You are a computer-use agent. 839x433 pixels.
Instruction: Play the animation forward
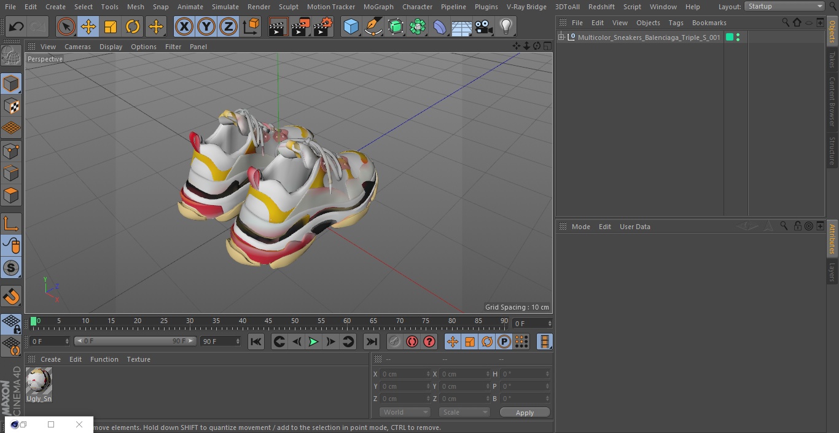click(313, 341)
